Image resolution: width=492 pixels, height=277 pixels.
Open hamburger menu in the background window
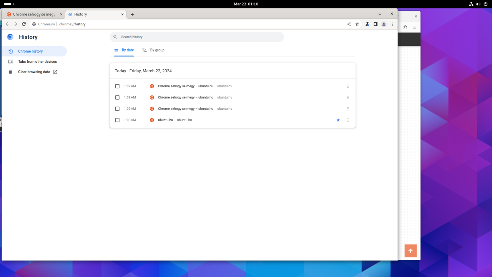(414, 27)
